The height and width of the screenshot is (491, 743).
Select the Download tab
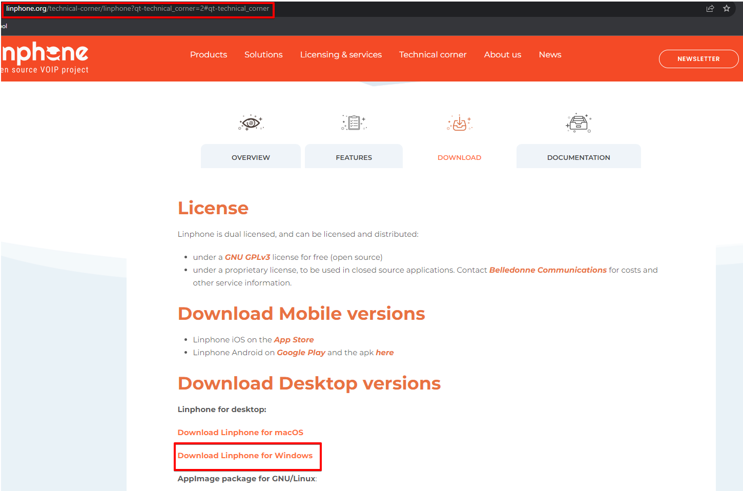click(459, 157)
